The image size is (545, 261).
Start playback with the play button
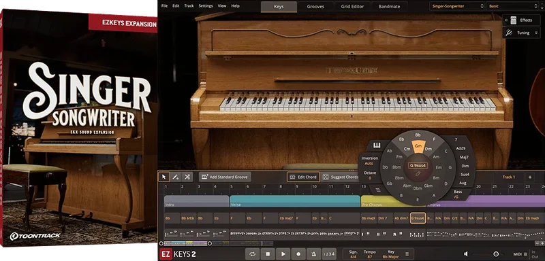283,254
